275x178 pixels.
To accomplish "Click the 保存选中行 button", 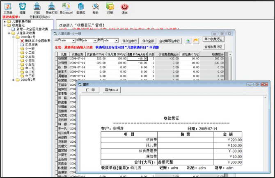I will pyautogui.click(x=130, y=41).
